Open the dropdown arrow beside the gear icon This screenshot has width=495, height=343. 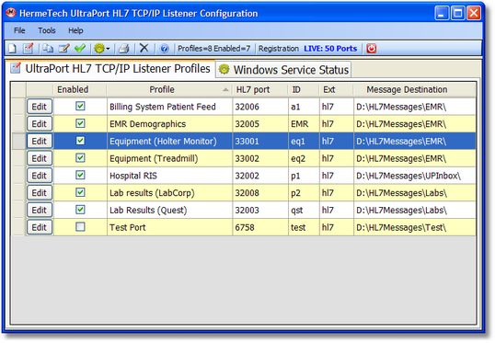pyautogui.click(x=108, y=49)
